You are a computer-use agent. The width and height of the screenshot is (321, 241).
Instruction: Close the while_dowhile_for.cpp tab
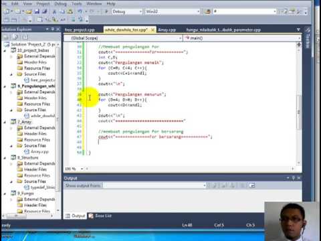[x=152, y=29]
